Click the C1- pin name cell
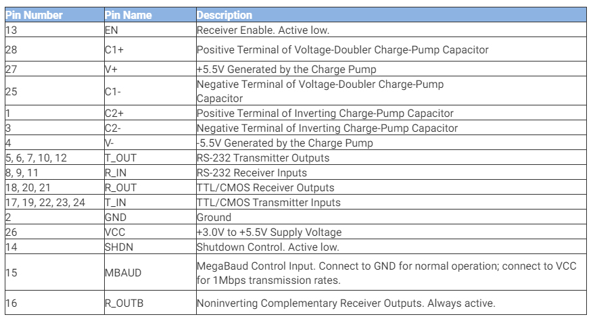 [113, 91]
